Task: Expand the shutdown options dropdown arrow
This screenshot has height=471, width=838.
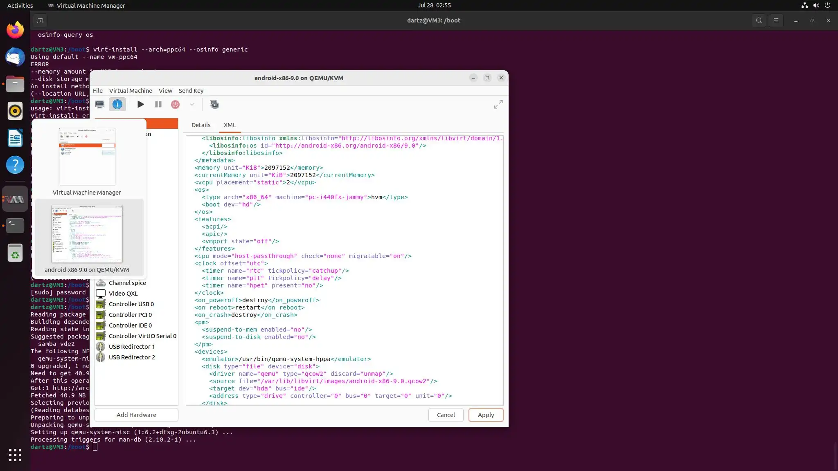Action: [192, 104]
